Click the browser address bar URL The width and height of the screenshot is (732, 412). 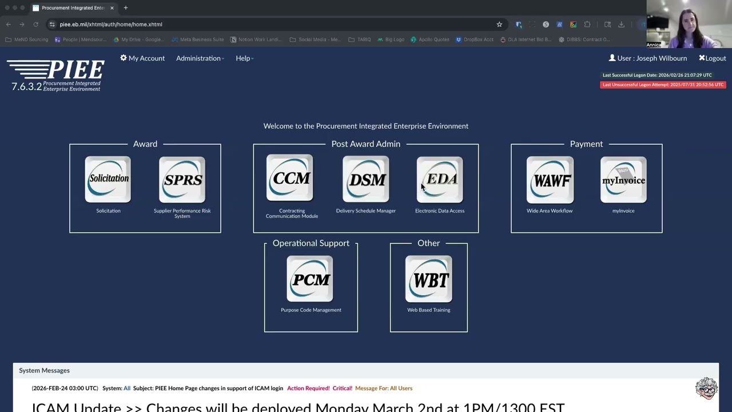[x=111, y=25]
